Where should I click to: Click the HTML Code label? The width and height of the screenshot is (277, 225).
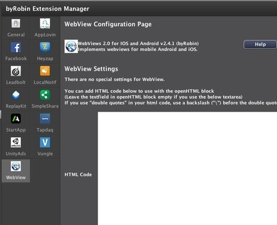[x=78, y=175]
